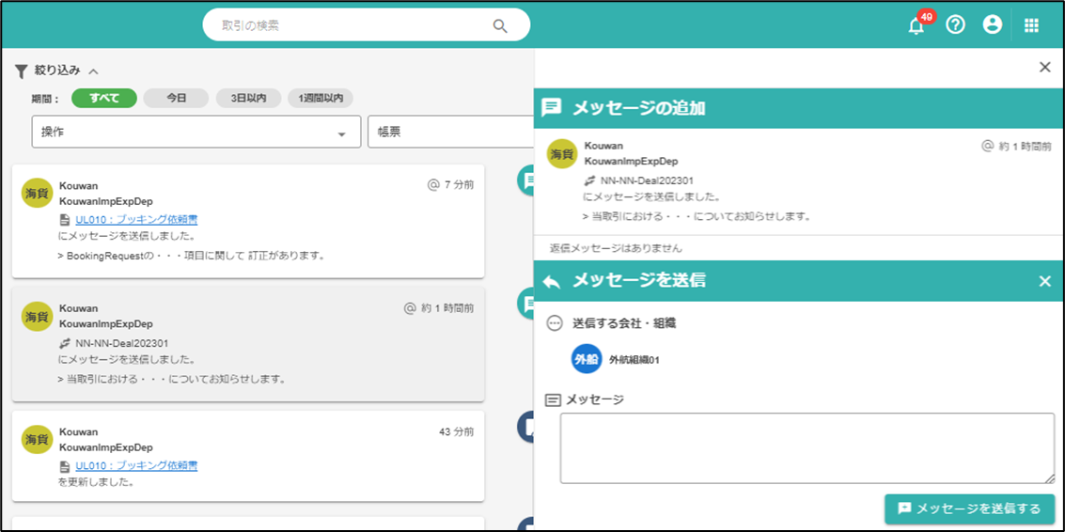Click the 取引の検索 search field
Image resolution: width=1065 pixels, height=532 pixels.
(348, 25)
